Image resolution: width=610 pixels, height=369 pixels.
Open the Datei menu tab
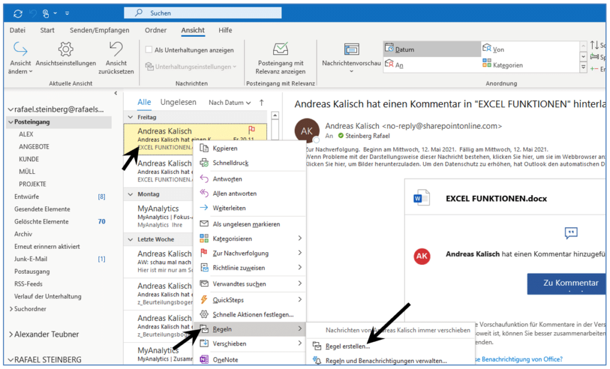tap(17, 30)
